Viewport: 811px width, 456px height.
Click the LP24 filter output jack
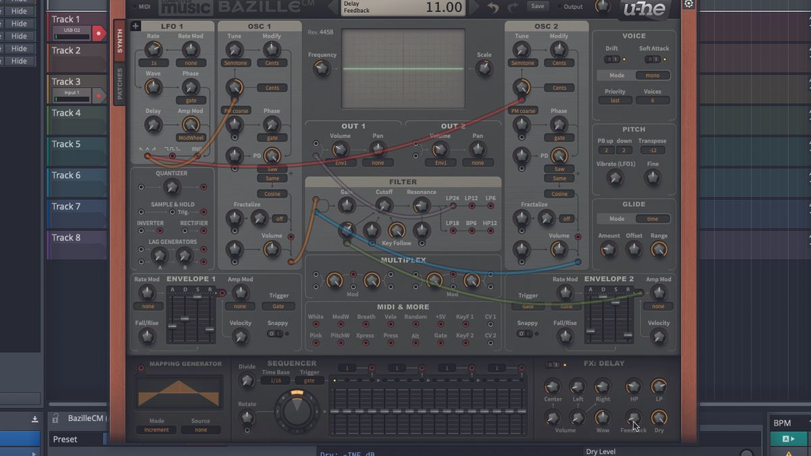(x=453, y=206)
